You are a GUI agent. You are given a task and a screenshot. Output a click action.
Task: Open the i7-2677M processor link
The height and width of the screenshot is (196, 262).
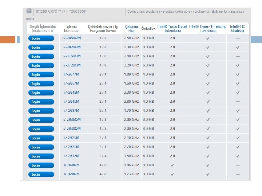click(x=72, y=74)
